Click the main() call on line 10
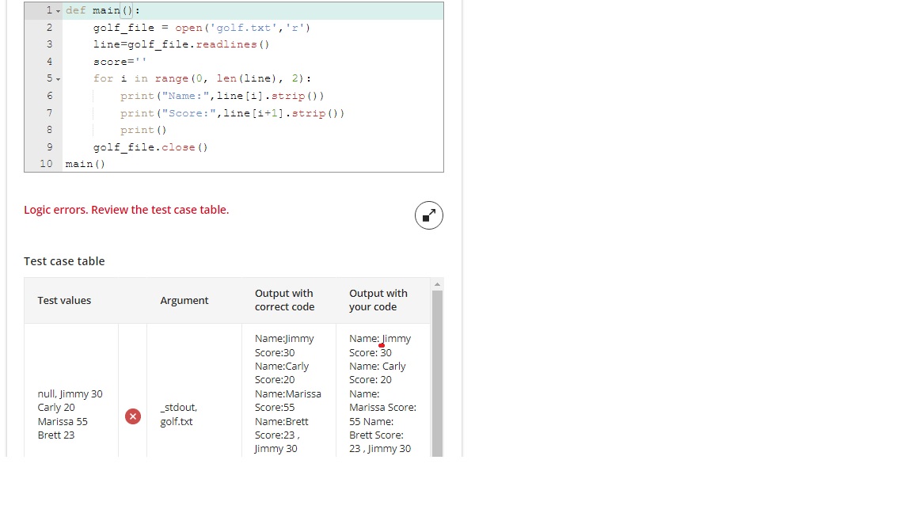 click(85, 164)
